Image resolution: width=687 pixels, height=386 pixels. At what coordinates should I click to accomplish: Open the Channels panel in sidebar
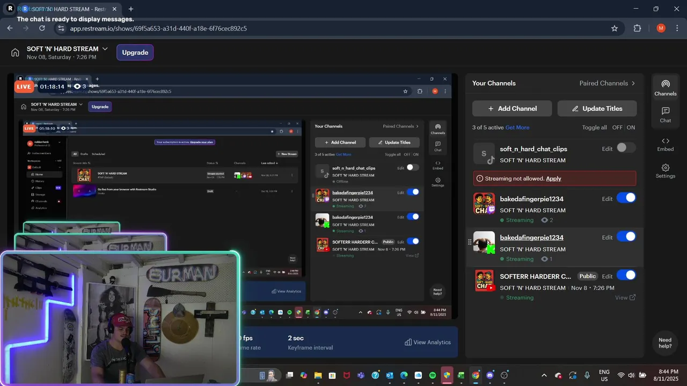coord(666,88)
